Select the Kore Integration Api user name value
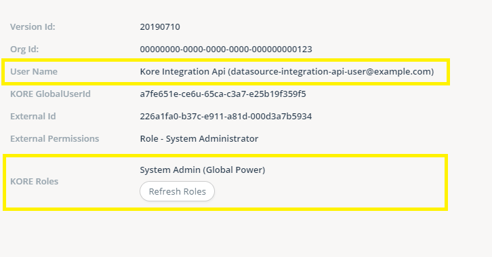Viewport: 492px width, 257px height. (287, 72)
